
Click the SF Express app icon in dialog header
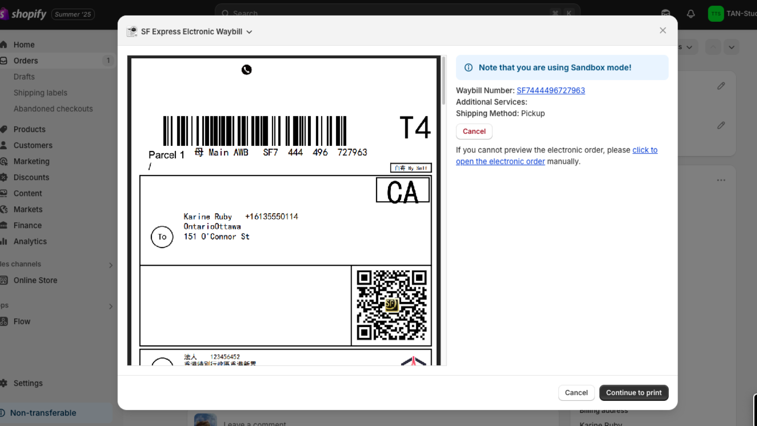132,32
